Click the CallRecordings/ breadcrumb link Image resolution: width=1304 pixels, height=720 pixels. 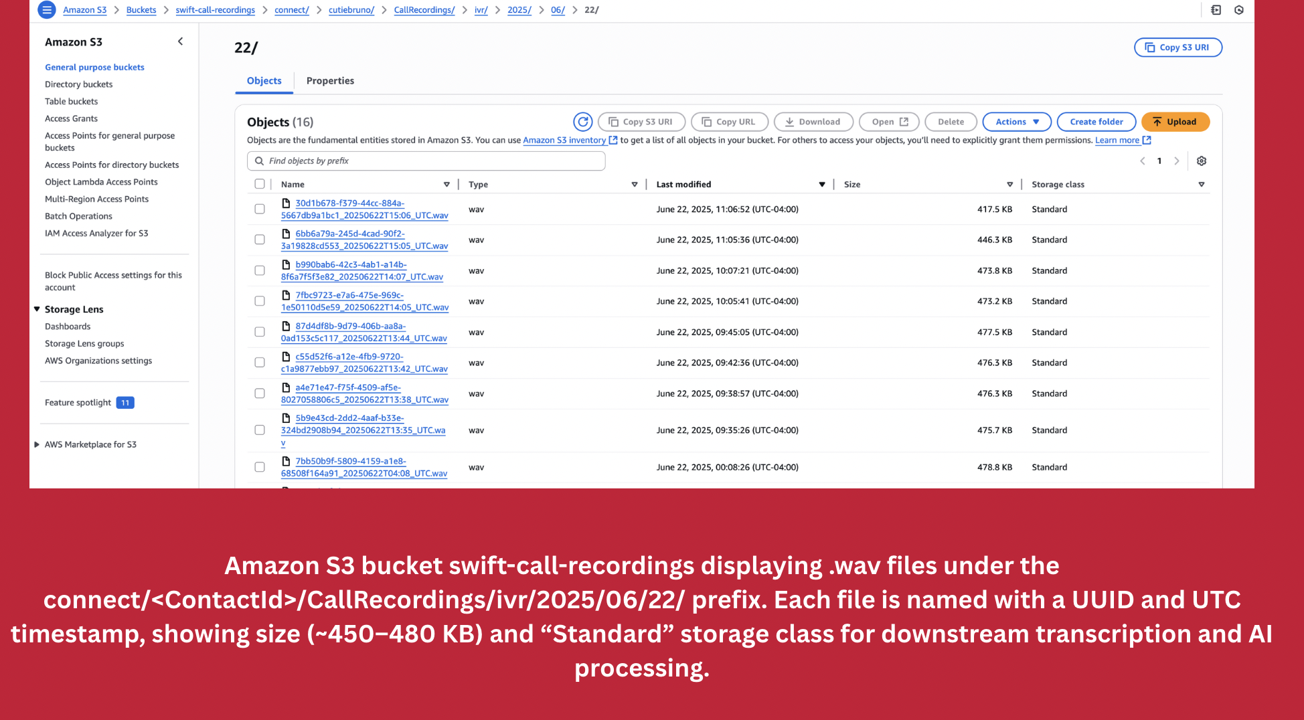click(x=424, y=10)
